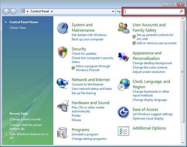The image size is (187, 147).
Task: Open System and Maintenance pie chart icon
Action: click(63, 28)
